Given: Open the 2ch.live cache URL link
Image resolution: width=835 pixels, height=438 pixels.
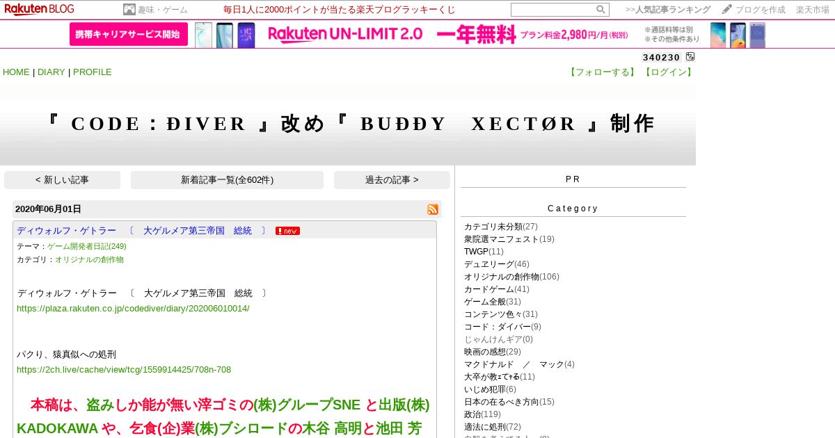Looking at the screenshot, I should 124,369.
